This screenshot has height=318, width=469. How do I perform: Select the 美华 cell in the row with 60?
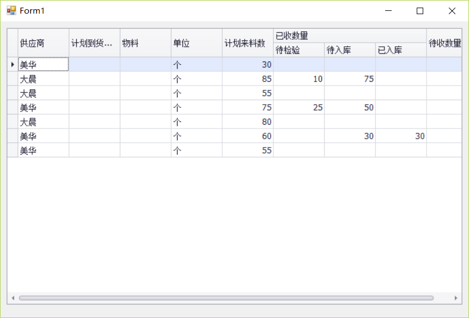coord(44,136)
